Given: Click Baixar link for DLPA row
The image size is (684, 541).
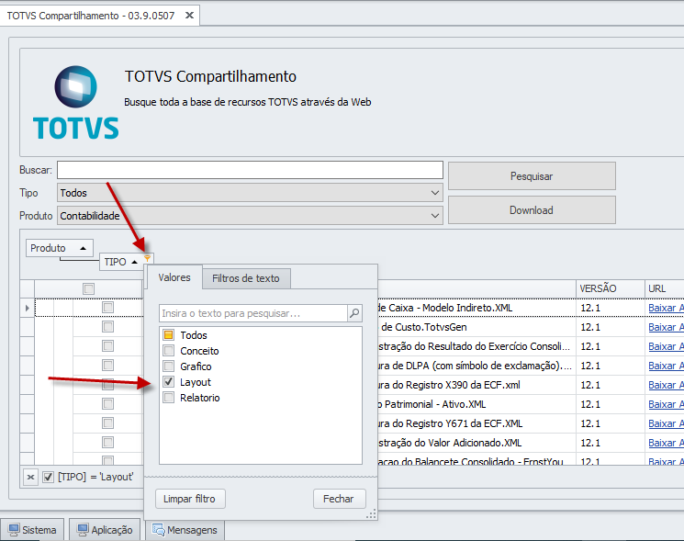Looking at the screenshot, I should [666, 366].
